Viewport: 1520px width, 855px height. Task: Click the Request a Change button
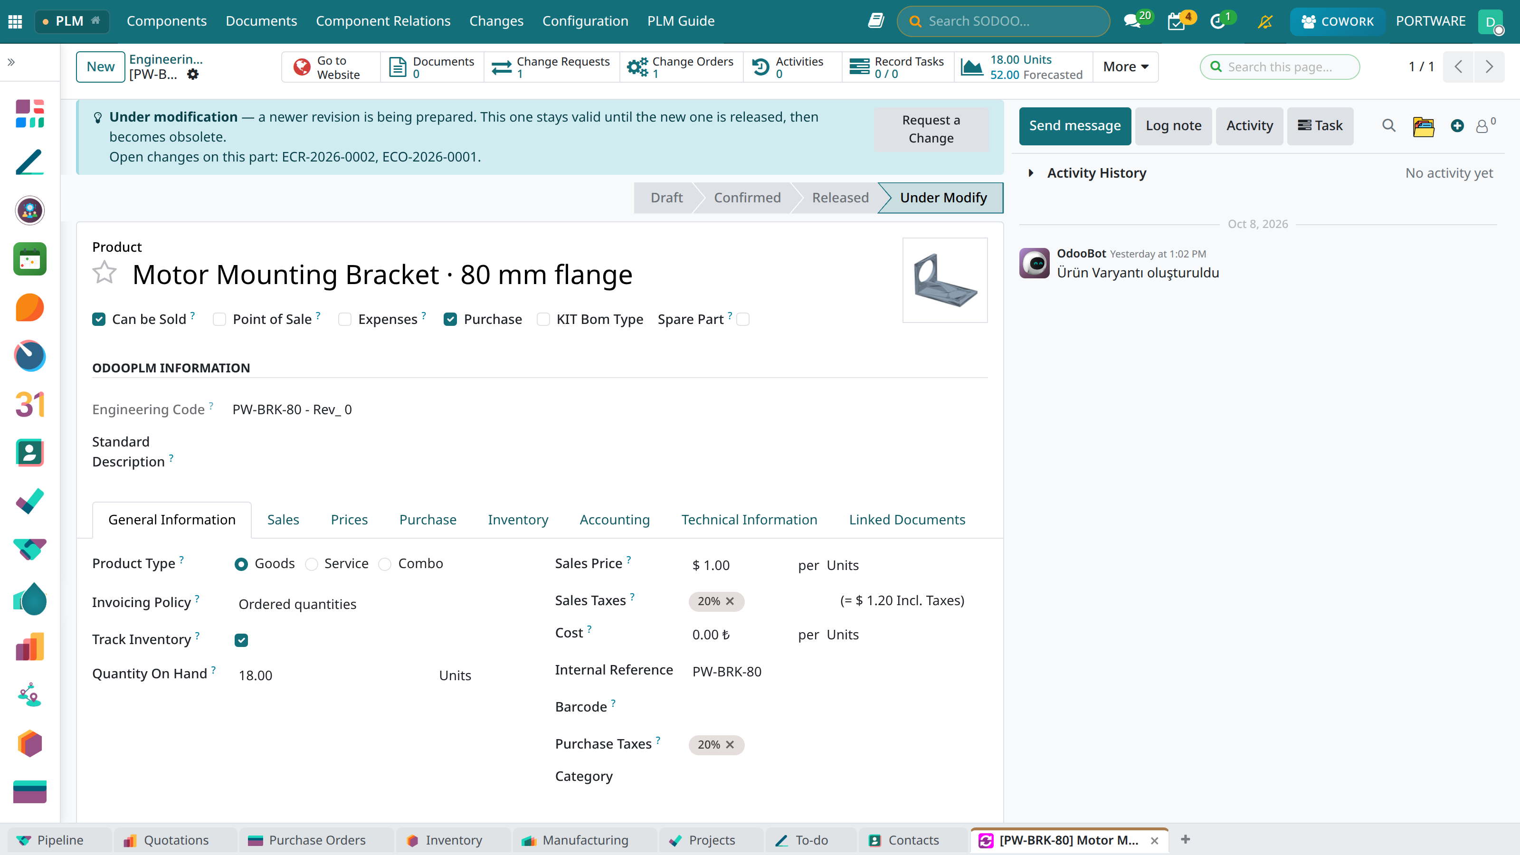point(931,129)
